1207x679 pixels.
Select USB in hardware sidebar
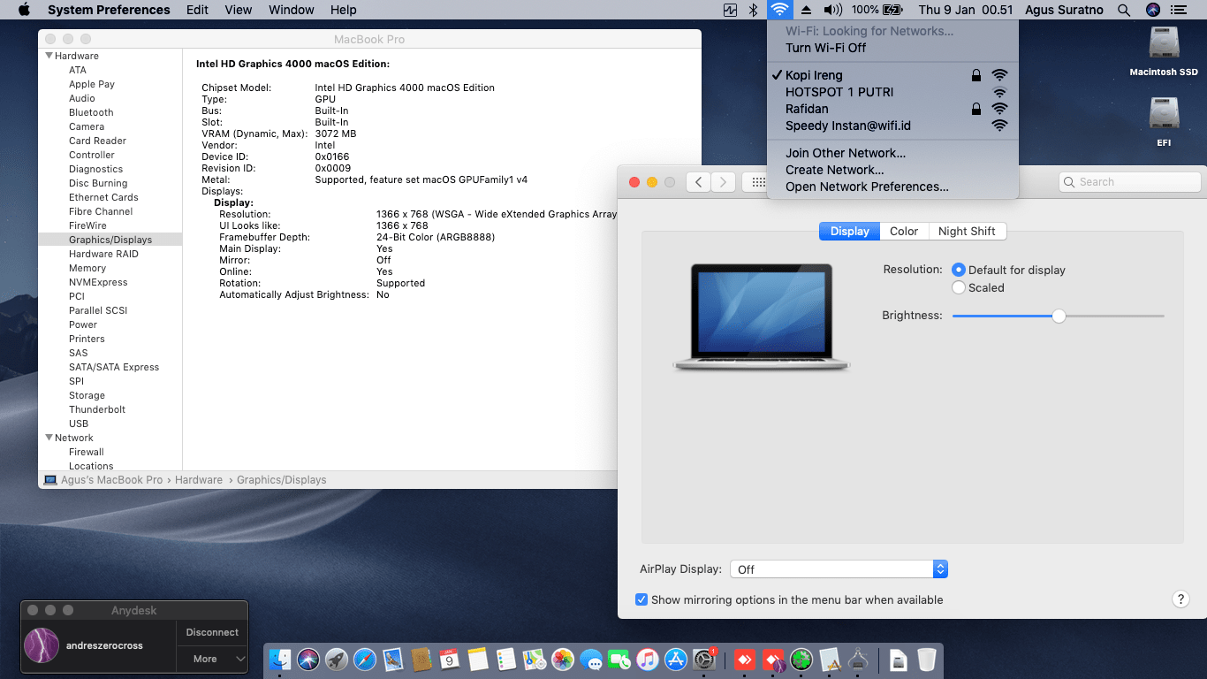79,423
